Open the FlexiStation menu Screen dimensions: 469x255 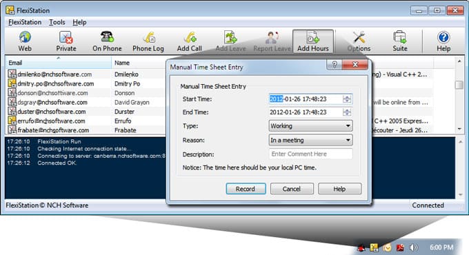coord(25,22)
